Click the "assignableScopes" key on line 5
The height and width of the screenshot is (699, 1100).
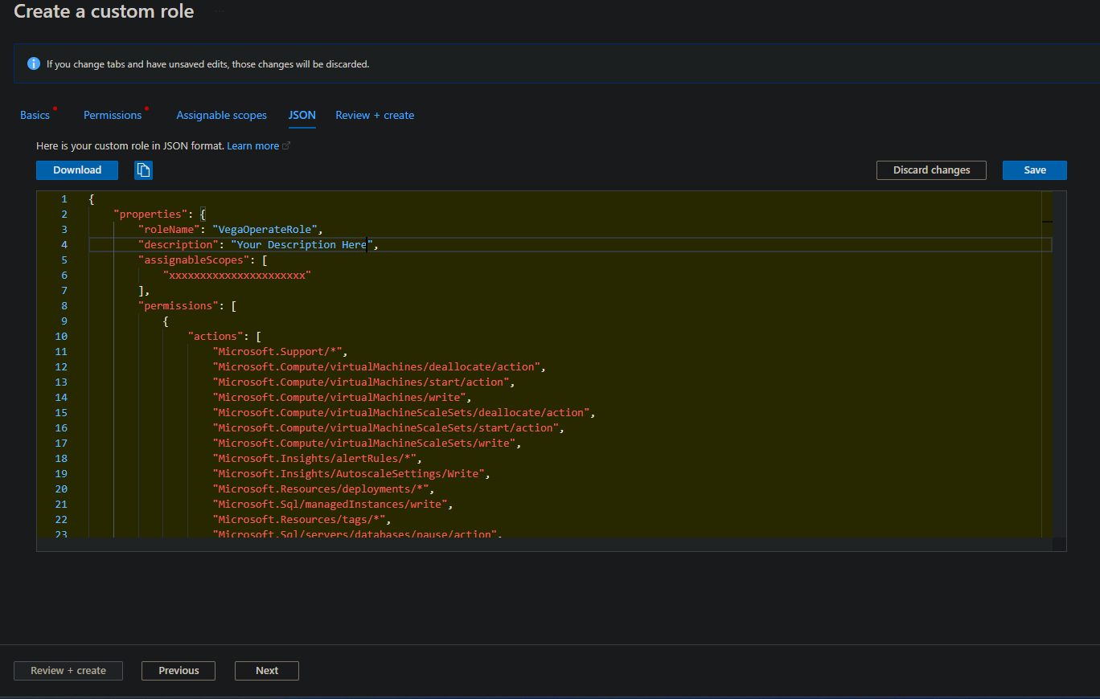click(x=194, y=260)
